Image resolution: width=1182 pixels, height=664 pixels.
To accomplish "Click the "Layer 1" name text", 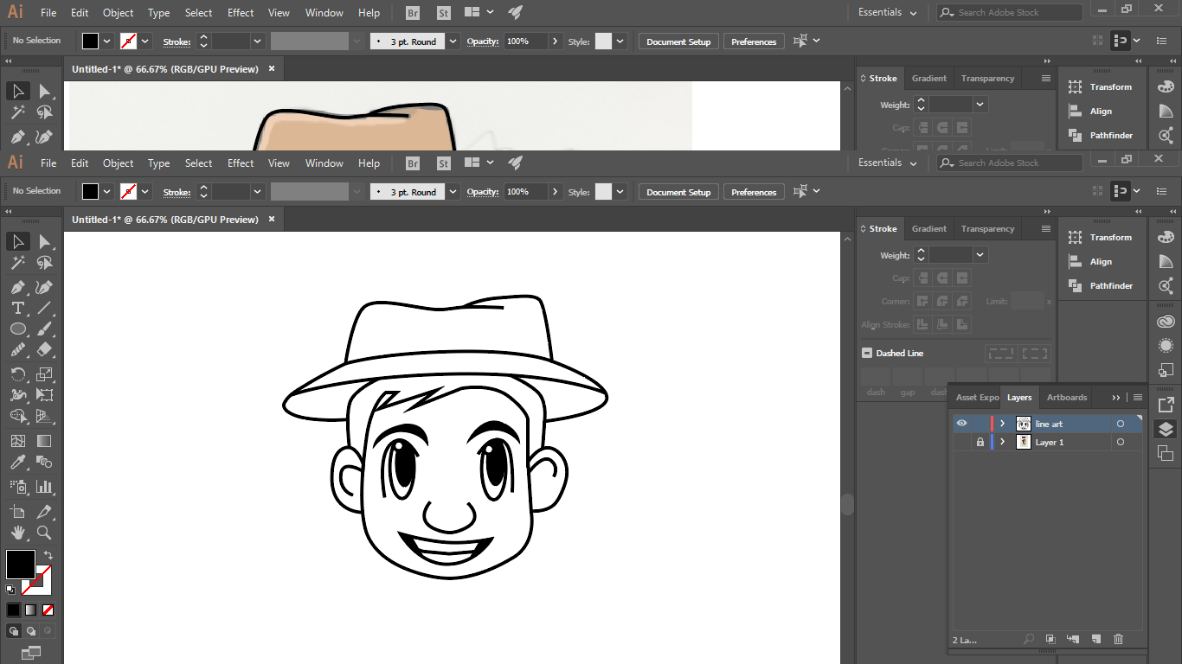I will coord(1050,442).
